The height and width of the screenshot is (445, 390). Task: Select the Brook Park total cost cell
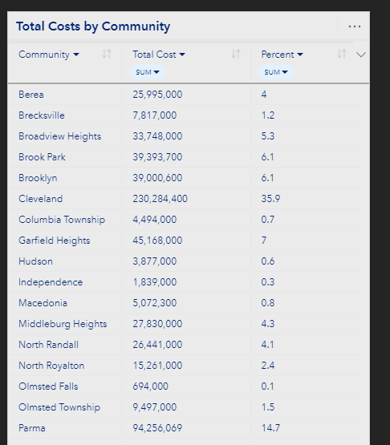point(157,157)
